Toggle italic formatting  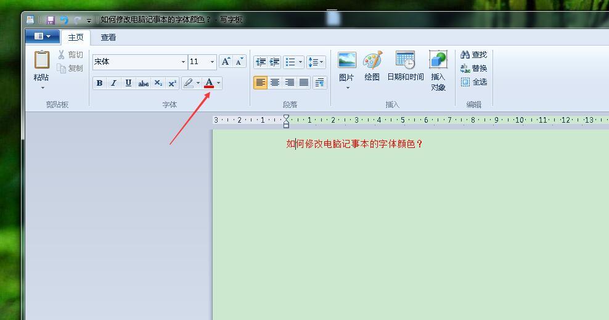tap(113, 83)
